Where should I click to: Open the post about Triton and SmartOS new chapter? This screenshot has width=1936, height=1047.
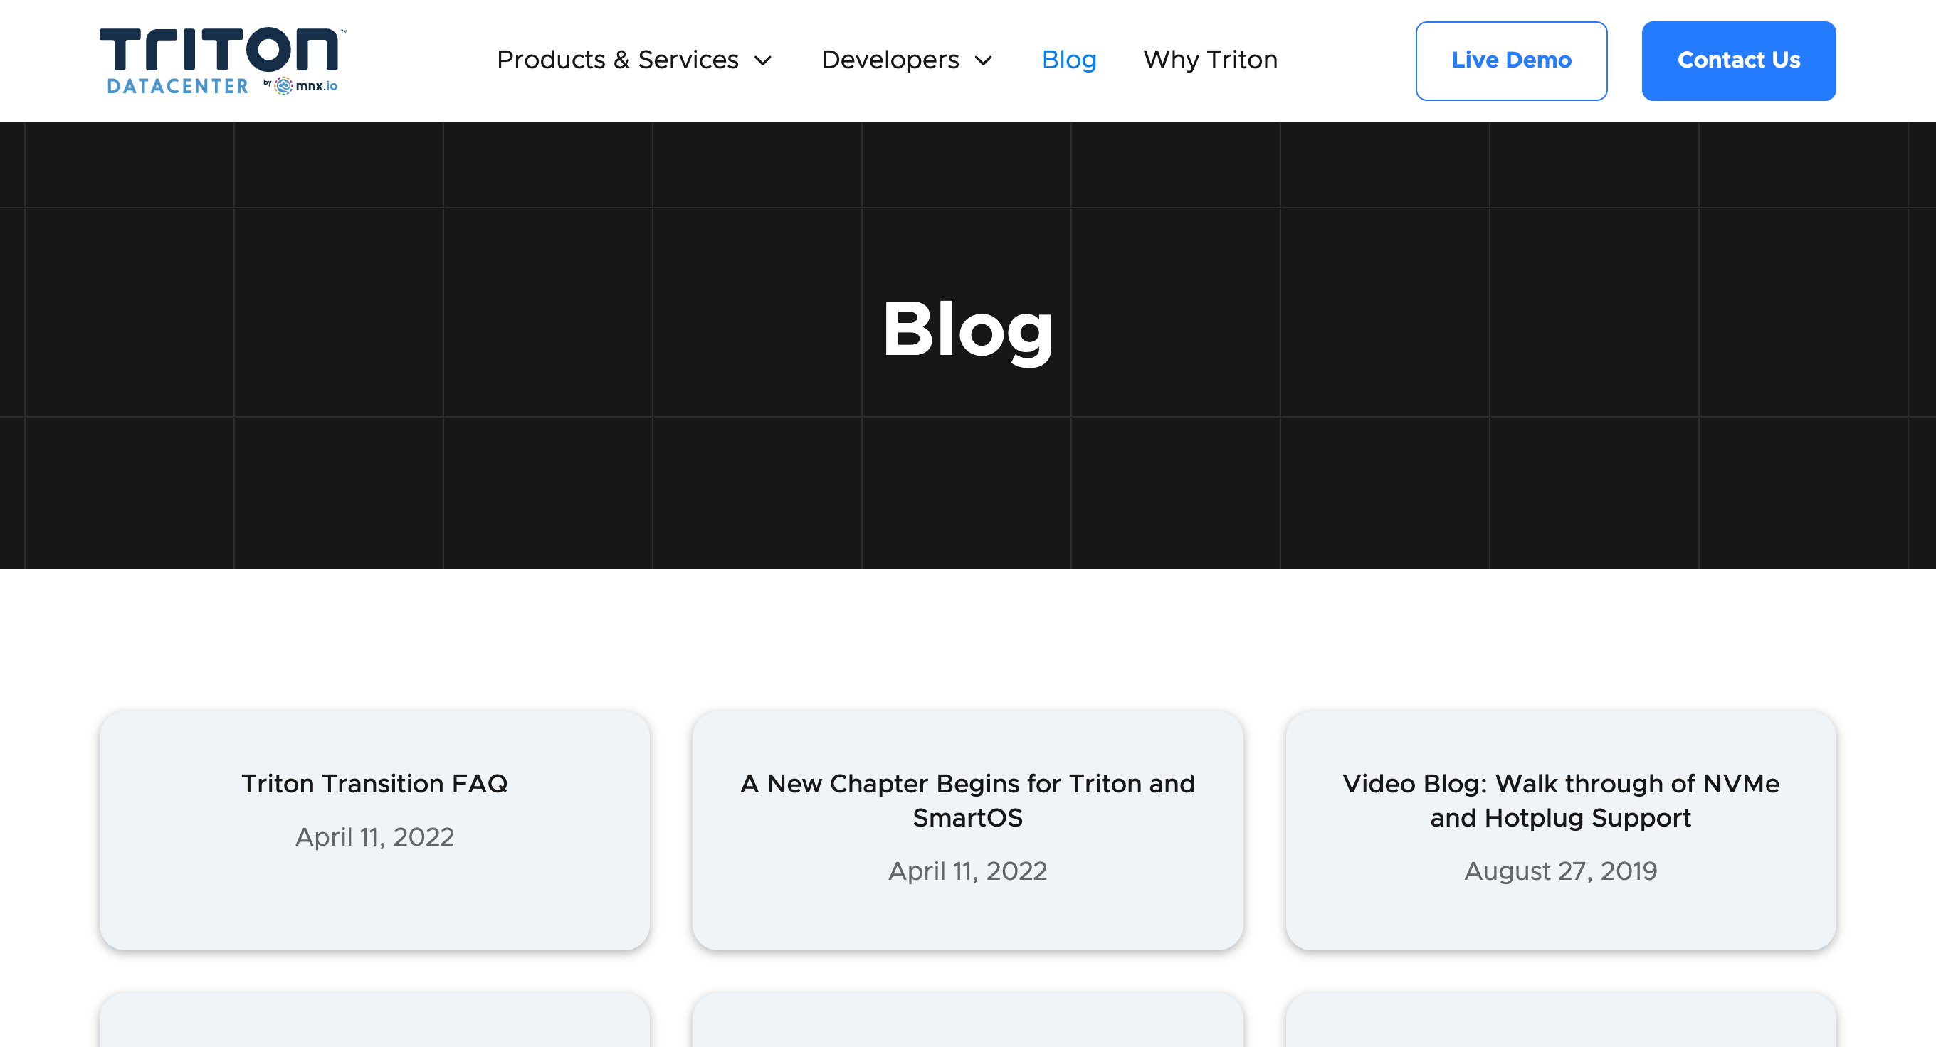coord(968,801)
